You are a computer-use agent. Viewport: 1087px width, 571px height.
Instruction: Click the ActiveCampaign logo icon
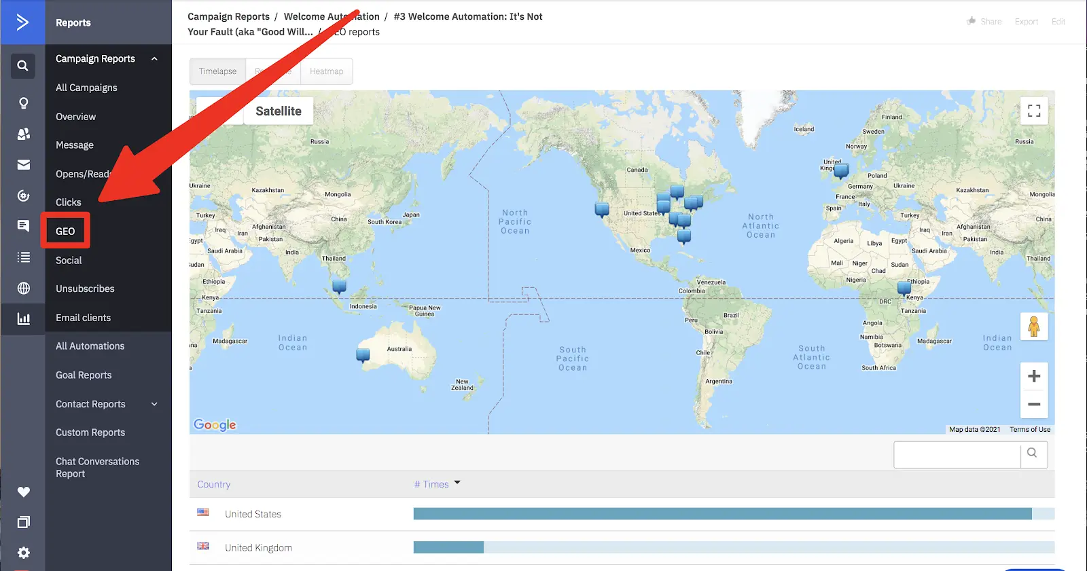(22, 22)
